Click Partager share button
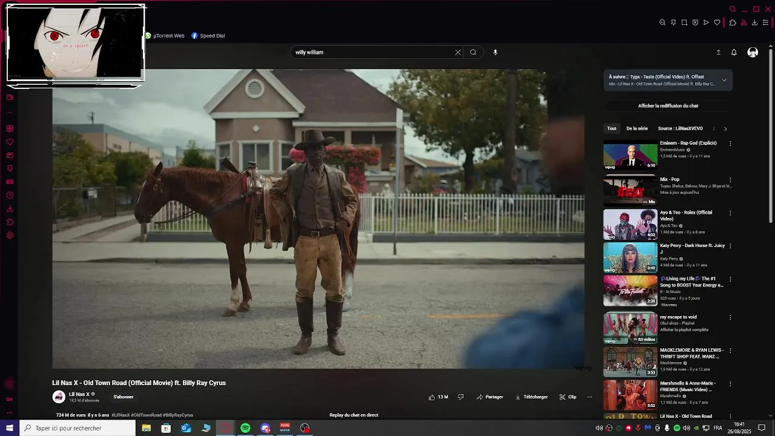Image resolution: width=775 pixels, height=436 pixels. pyautogui.click(x=490, y=397)
